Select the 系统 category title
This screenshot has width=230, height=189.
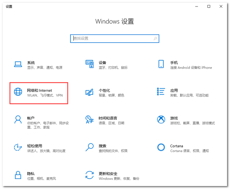click(x=31, y=63)
